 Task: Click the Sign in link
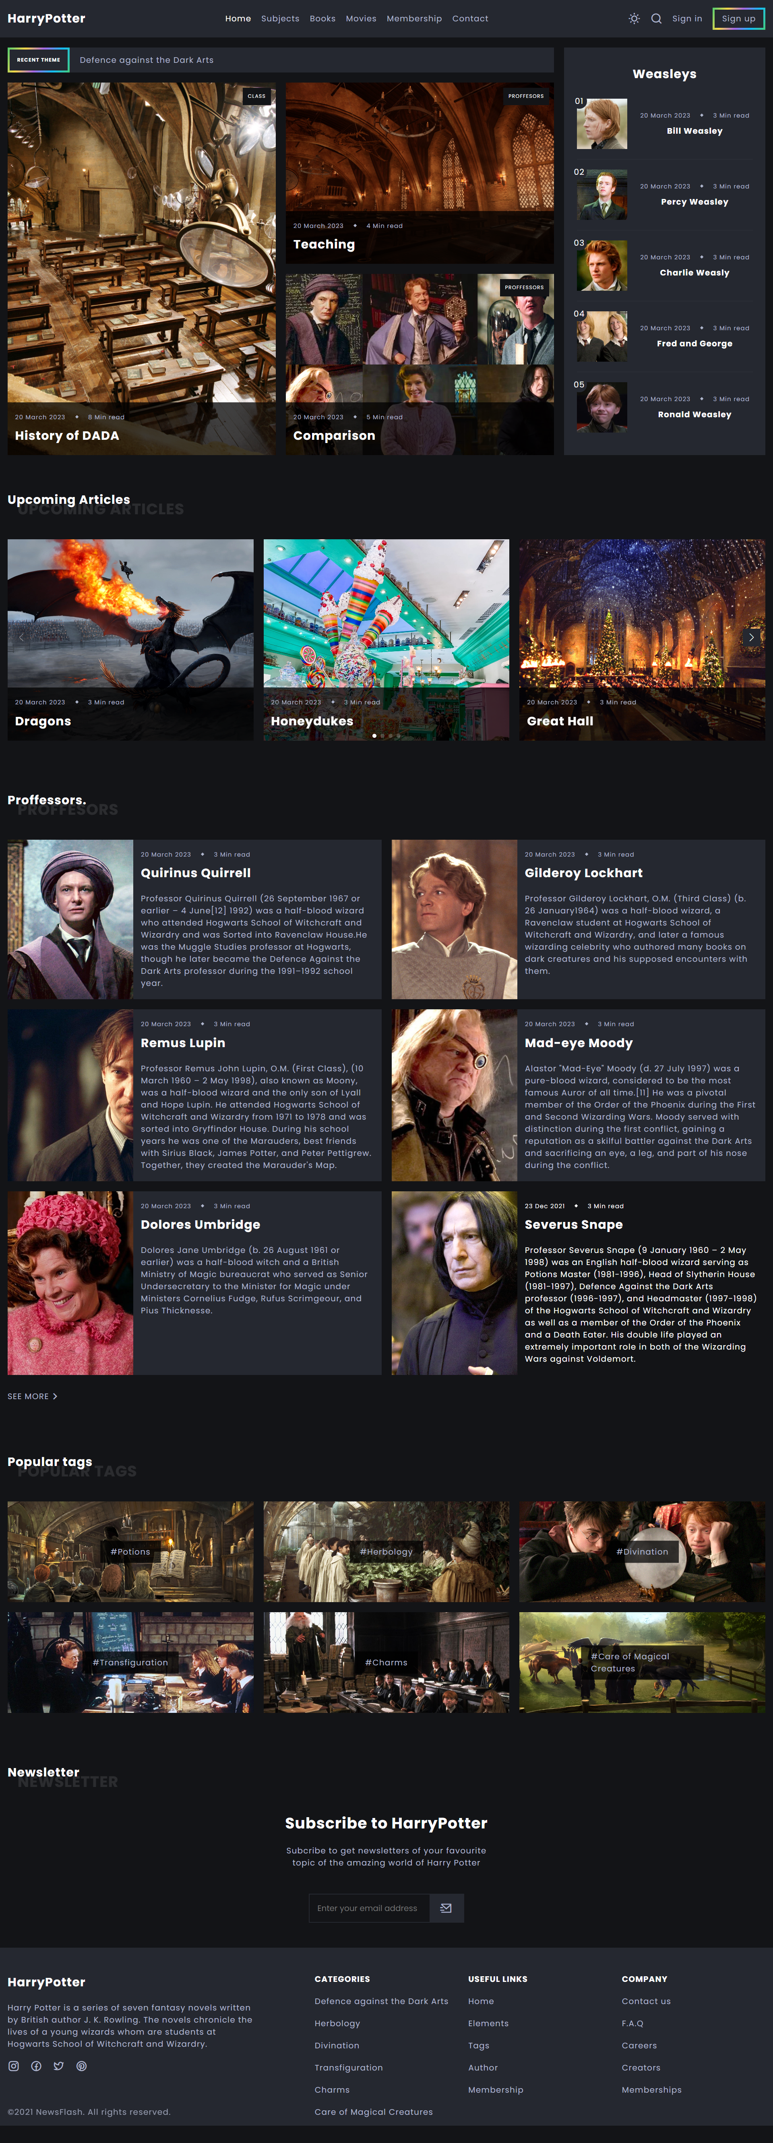tap(686, 18)
